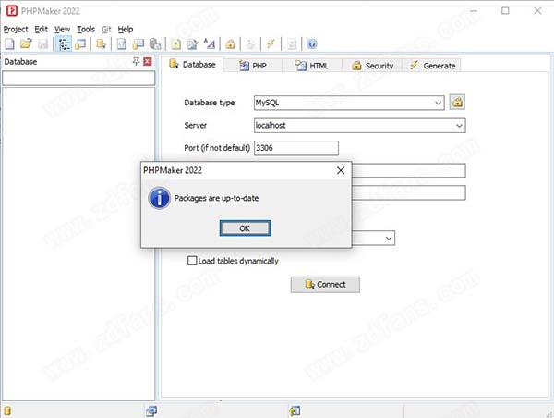Click the copy documents toolbar icon
Viewport: 554px width, 418px height.
click(155, 44)
